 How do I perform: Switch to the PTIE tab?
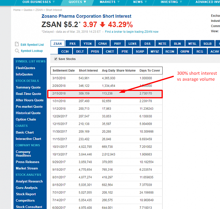point(125,51)
